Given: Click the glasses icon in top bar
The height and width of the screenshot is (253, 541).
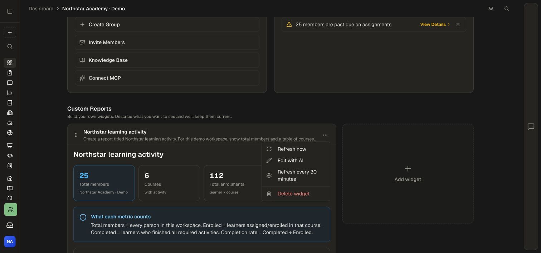Looking at the screenshot, I should 491,9.
